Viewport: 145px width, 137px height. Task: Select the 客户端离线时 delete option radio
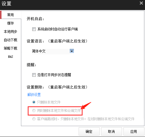pyautogui.click(x=34, y=119)
